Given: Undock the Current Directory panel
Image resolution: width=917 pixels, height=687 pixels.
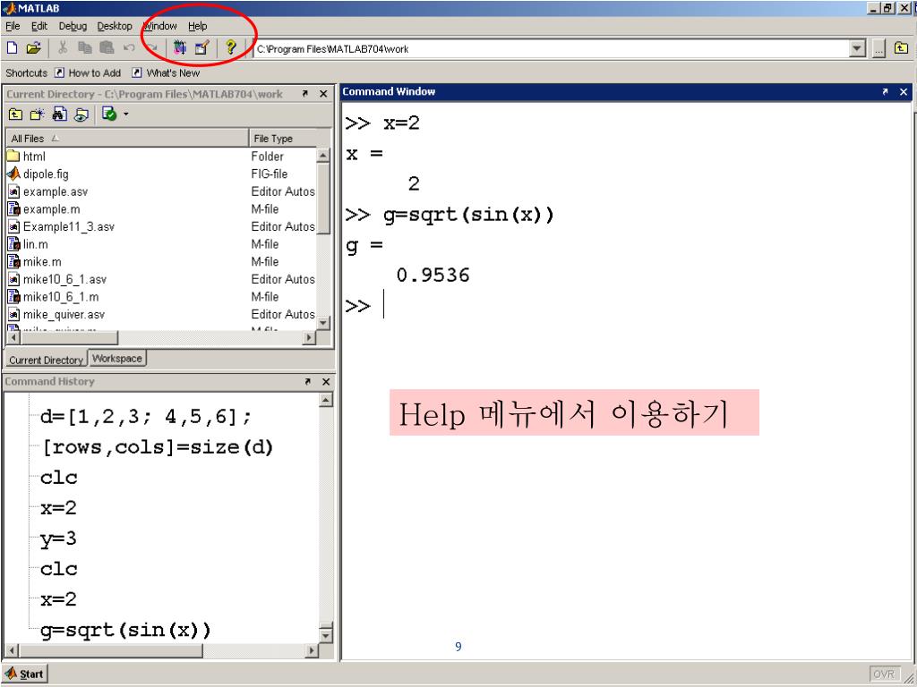Looking at the screenshot, I should [304, 93].
